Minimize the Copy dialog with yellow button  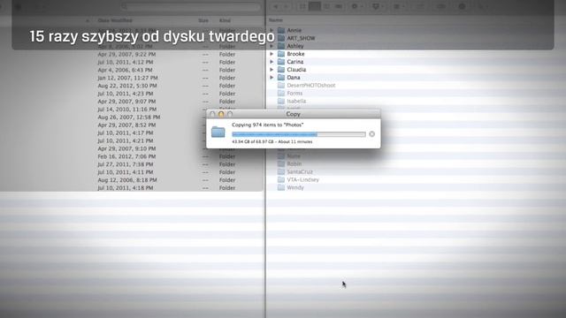coord(221,114)
